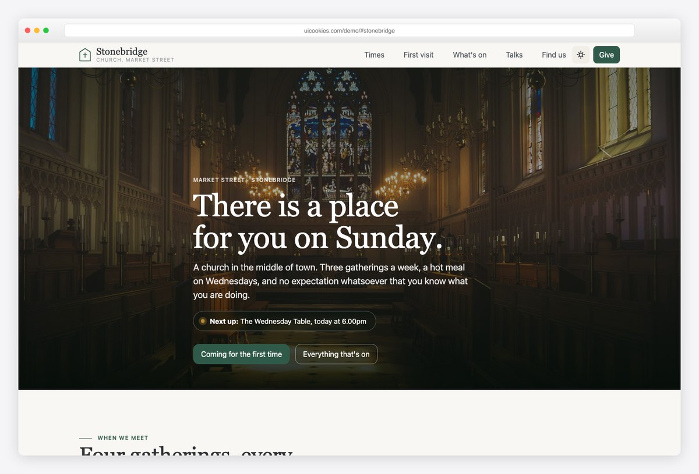Open Find us in navigation

coord(553,55)
